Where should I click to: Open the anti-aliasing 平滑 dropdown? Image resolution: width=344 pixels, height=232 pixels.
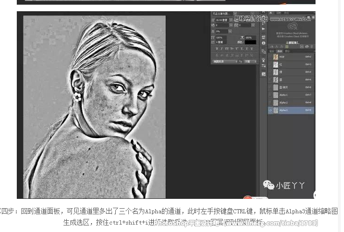pos(250,62)
